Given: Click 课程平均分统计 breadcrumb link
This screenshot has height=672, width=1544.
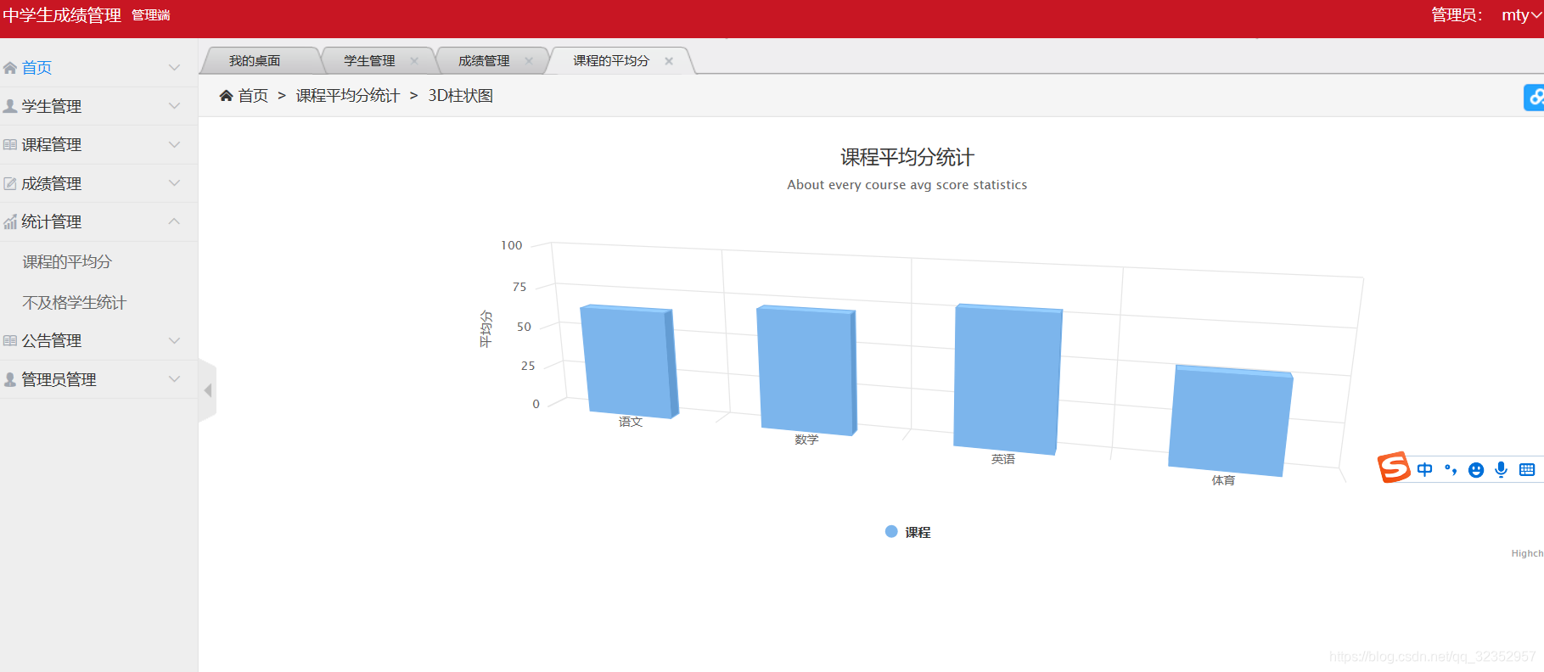Looking at the screenshot, I should pos(348,96).
